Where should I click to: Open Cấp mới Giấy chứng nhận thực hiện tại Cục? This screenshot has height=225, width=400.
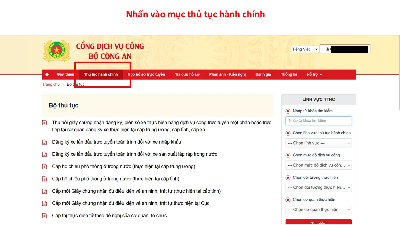(131, 203)
